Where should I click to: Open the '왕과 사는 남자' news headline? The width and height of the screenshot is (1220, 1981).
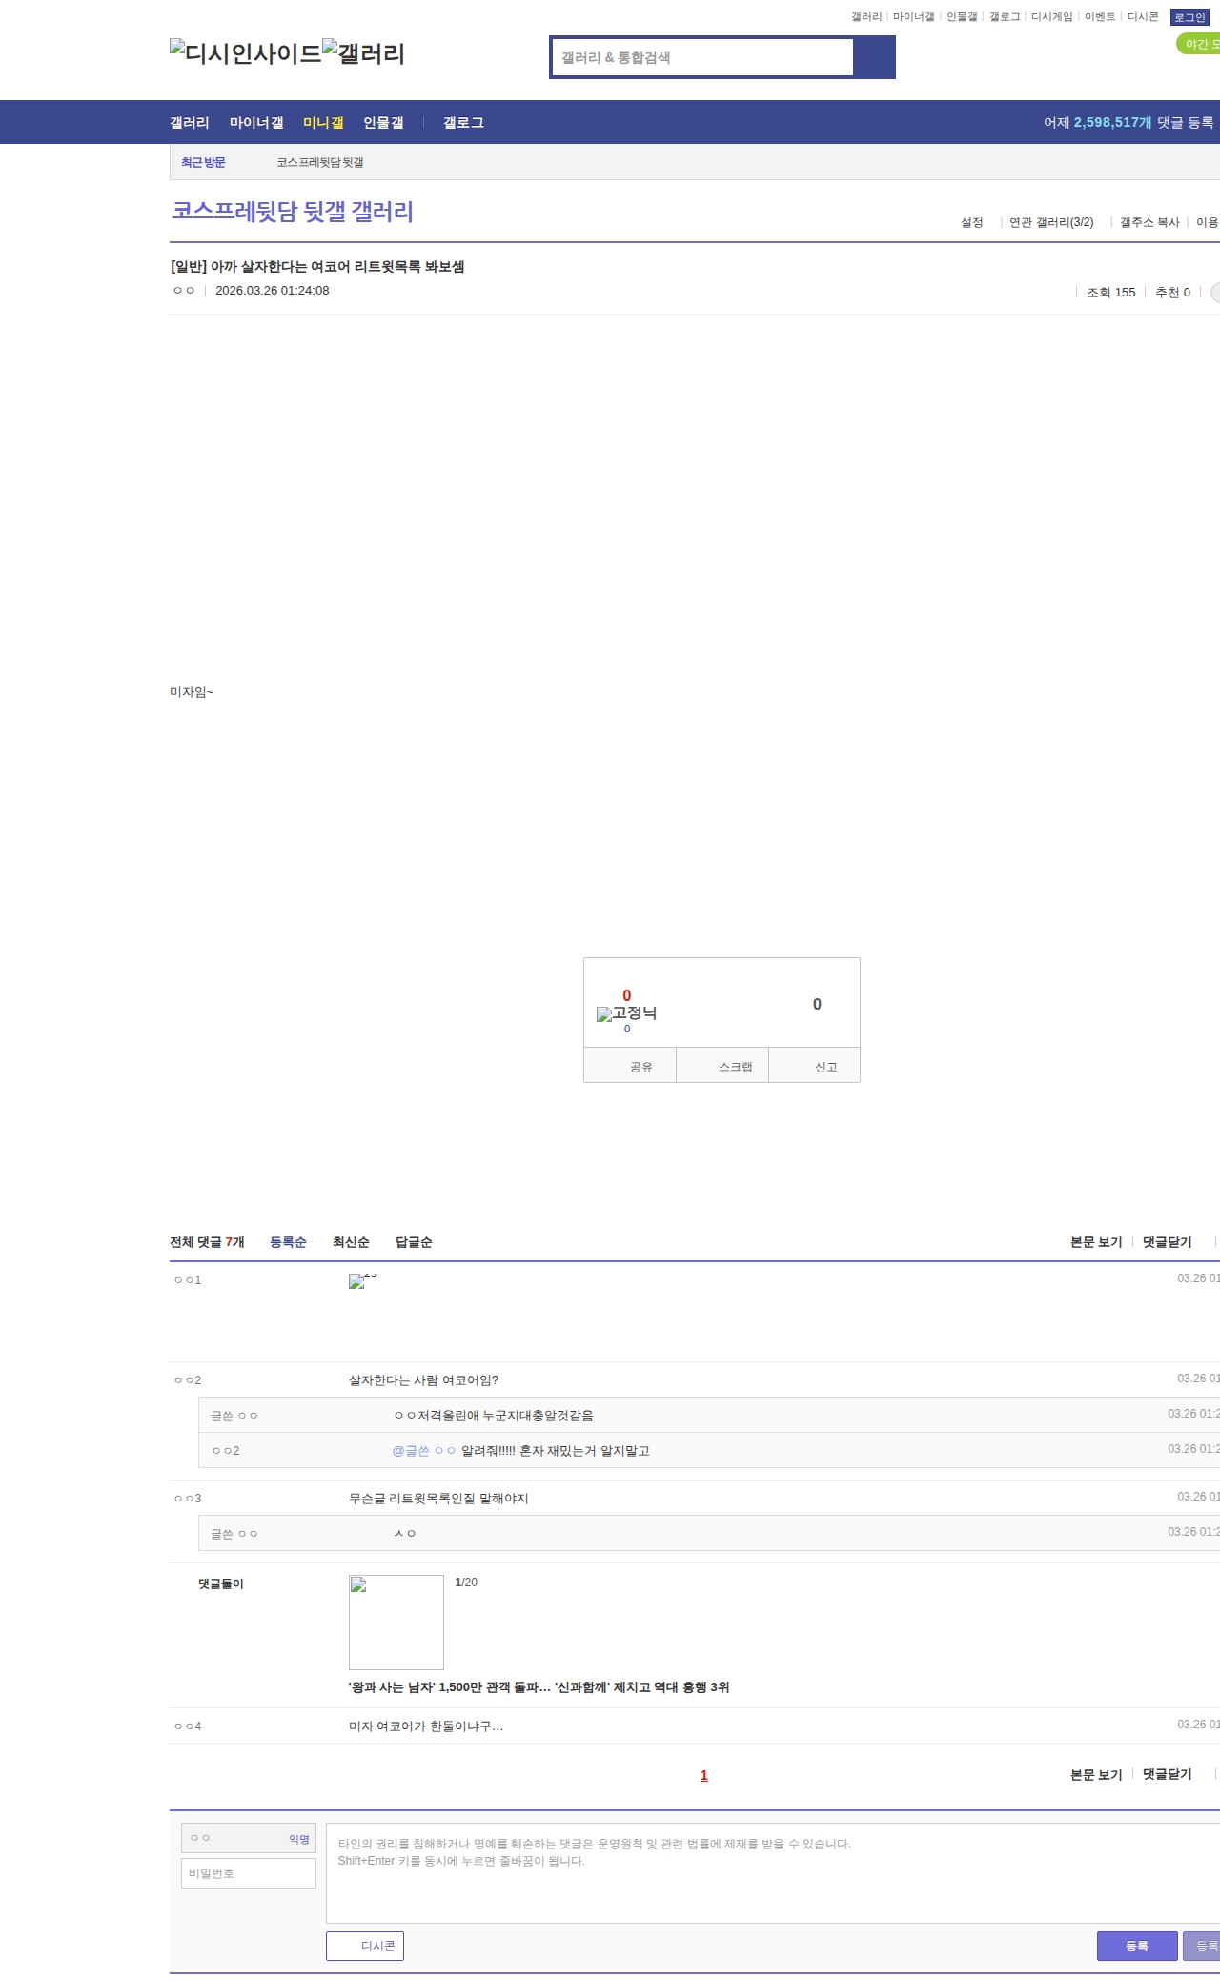coord(539,1687)
